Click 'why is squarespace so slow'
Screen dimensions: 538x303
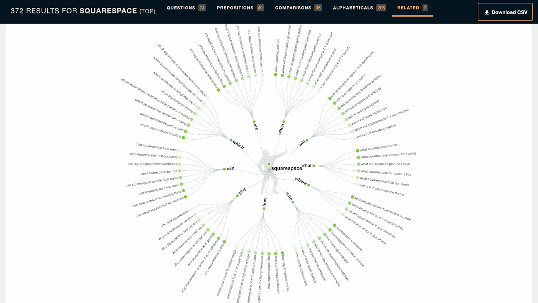pos(176,228)
